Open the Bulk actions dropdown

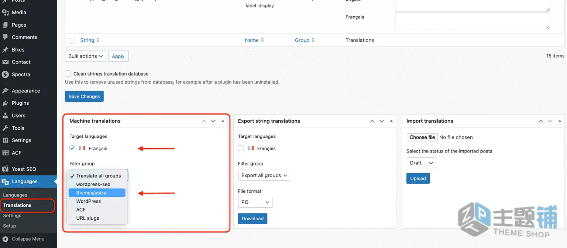coord(85,56)
